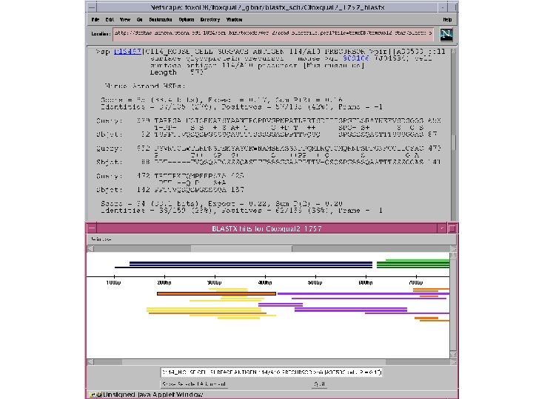Open the File menu in Netscape
The width and height of the screenshot is (533, 399).
pos(95,20)
